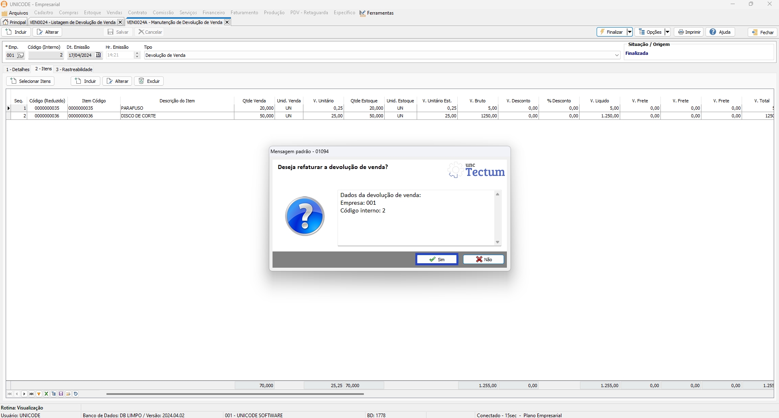Open the Finalizar dropdown arrow

(629, 32)
